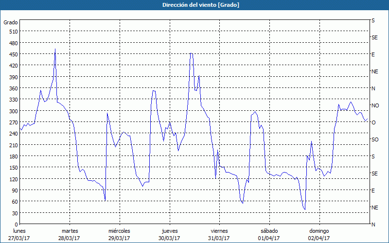Screen dimensions: 389x243
Task: Select the "O" west compass label
Action: click(373, 122)
